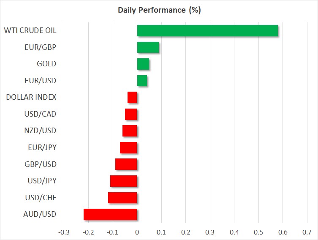This screenshot has height=240, width=318.
Task: Select the AUD/USD red bar
Action: point(110,214)
